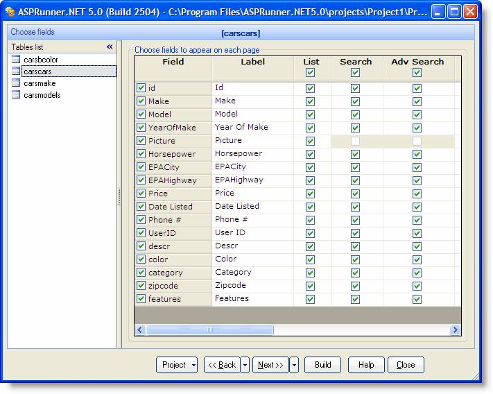
Task: Uncheck the EPACity field checkbox
Action: (141, 167)
